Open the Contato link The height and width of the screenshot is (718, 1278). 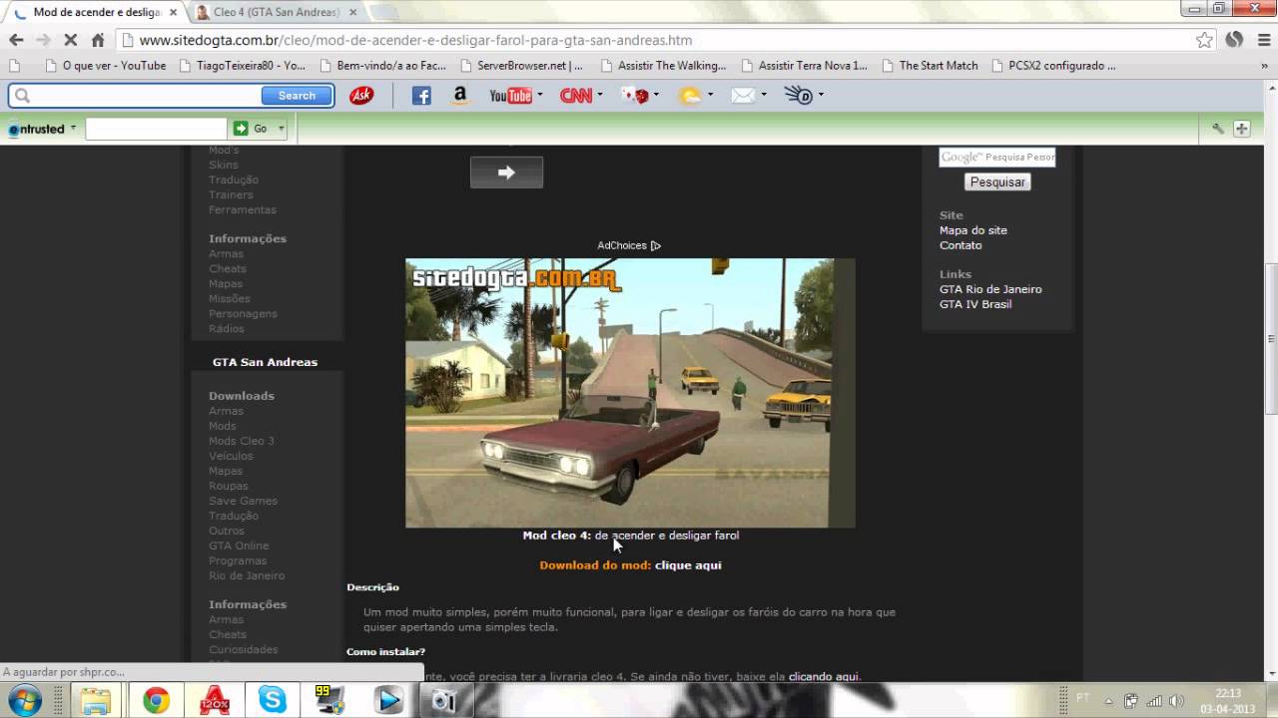[960, 245]
